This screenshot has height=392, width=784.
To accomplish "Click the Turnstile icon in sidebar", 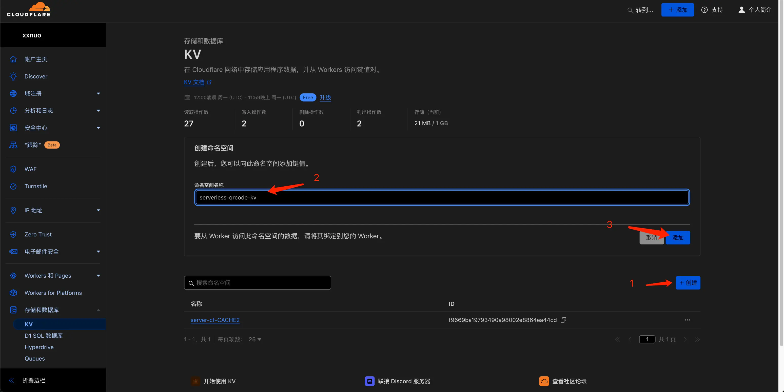I will [13, 187].
